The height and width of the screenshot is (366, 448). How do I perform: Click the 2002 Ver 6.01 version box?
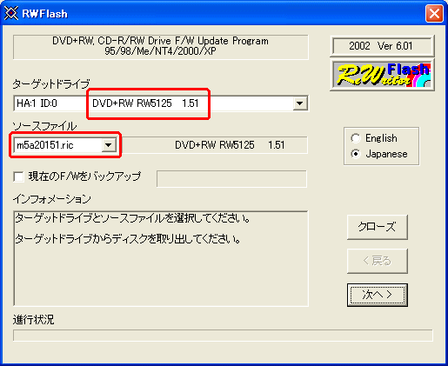[x=382, y=46]
